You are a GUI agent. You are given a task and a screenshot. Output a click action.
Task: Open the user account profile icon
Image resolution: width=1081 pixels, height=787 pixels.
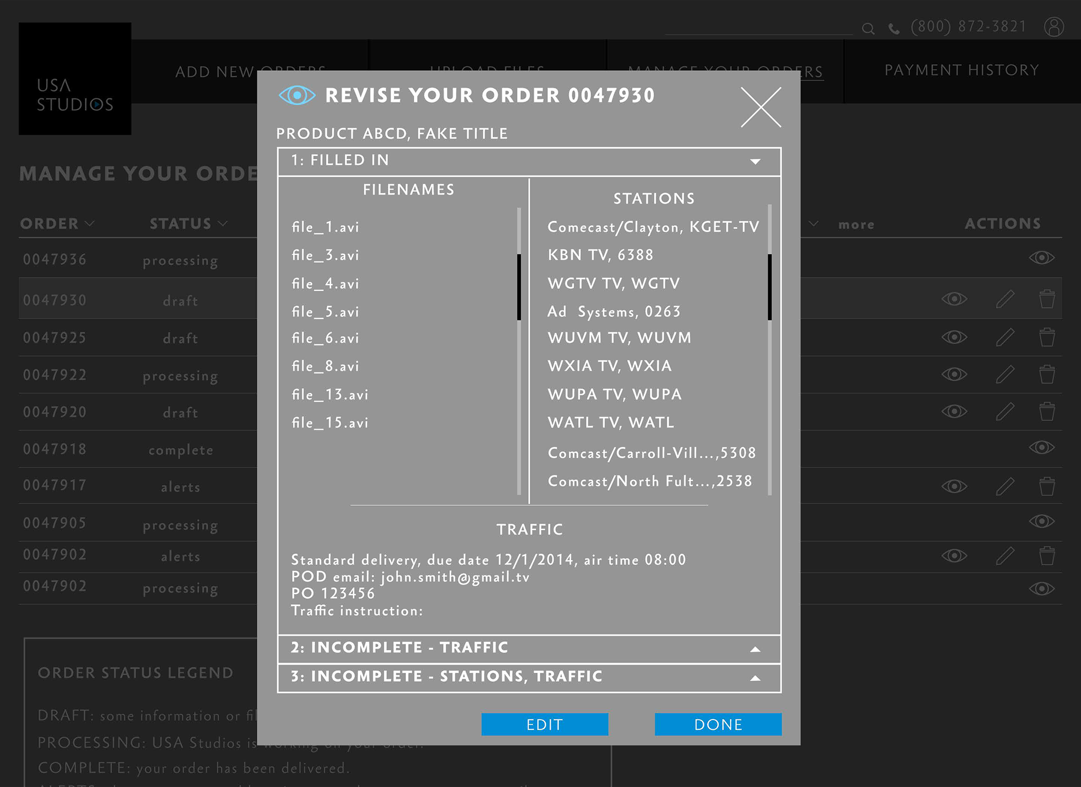[1053, 26]
